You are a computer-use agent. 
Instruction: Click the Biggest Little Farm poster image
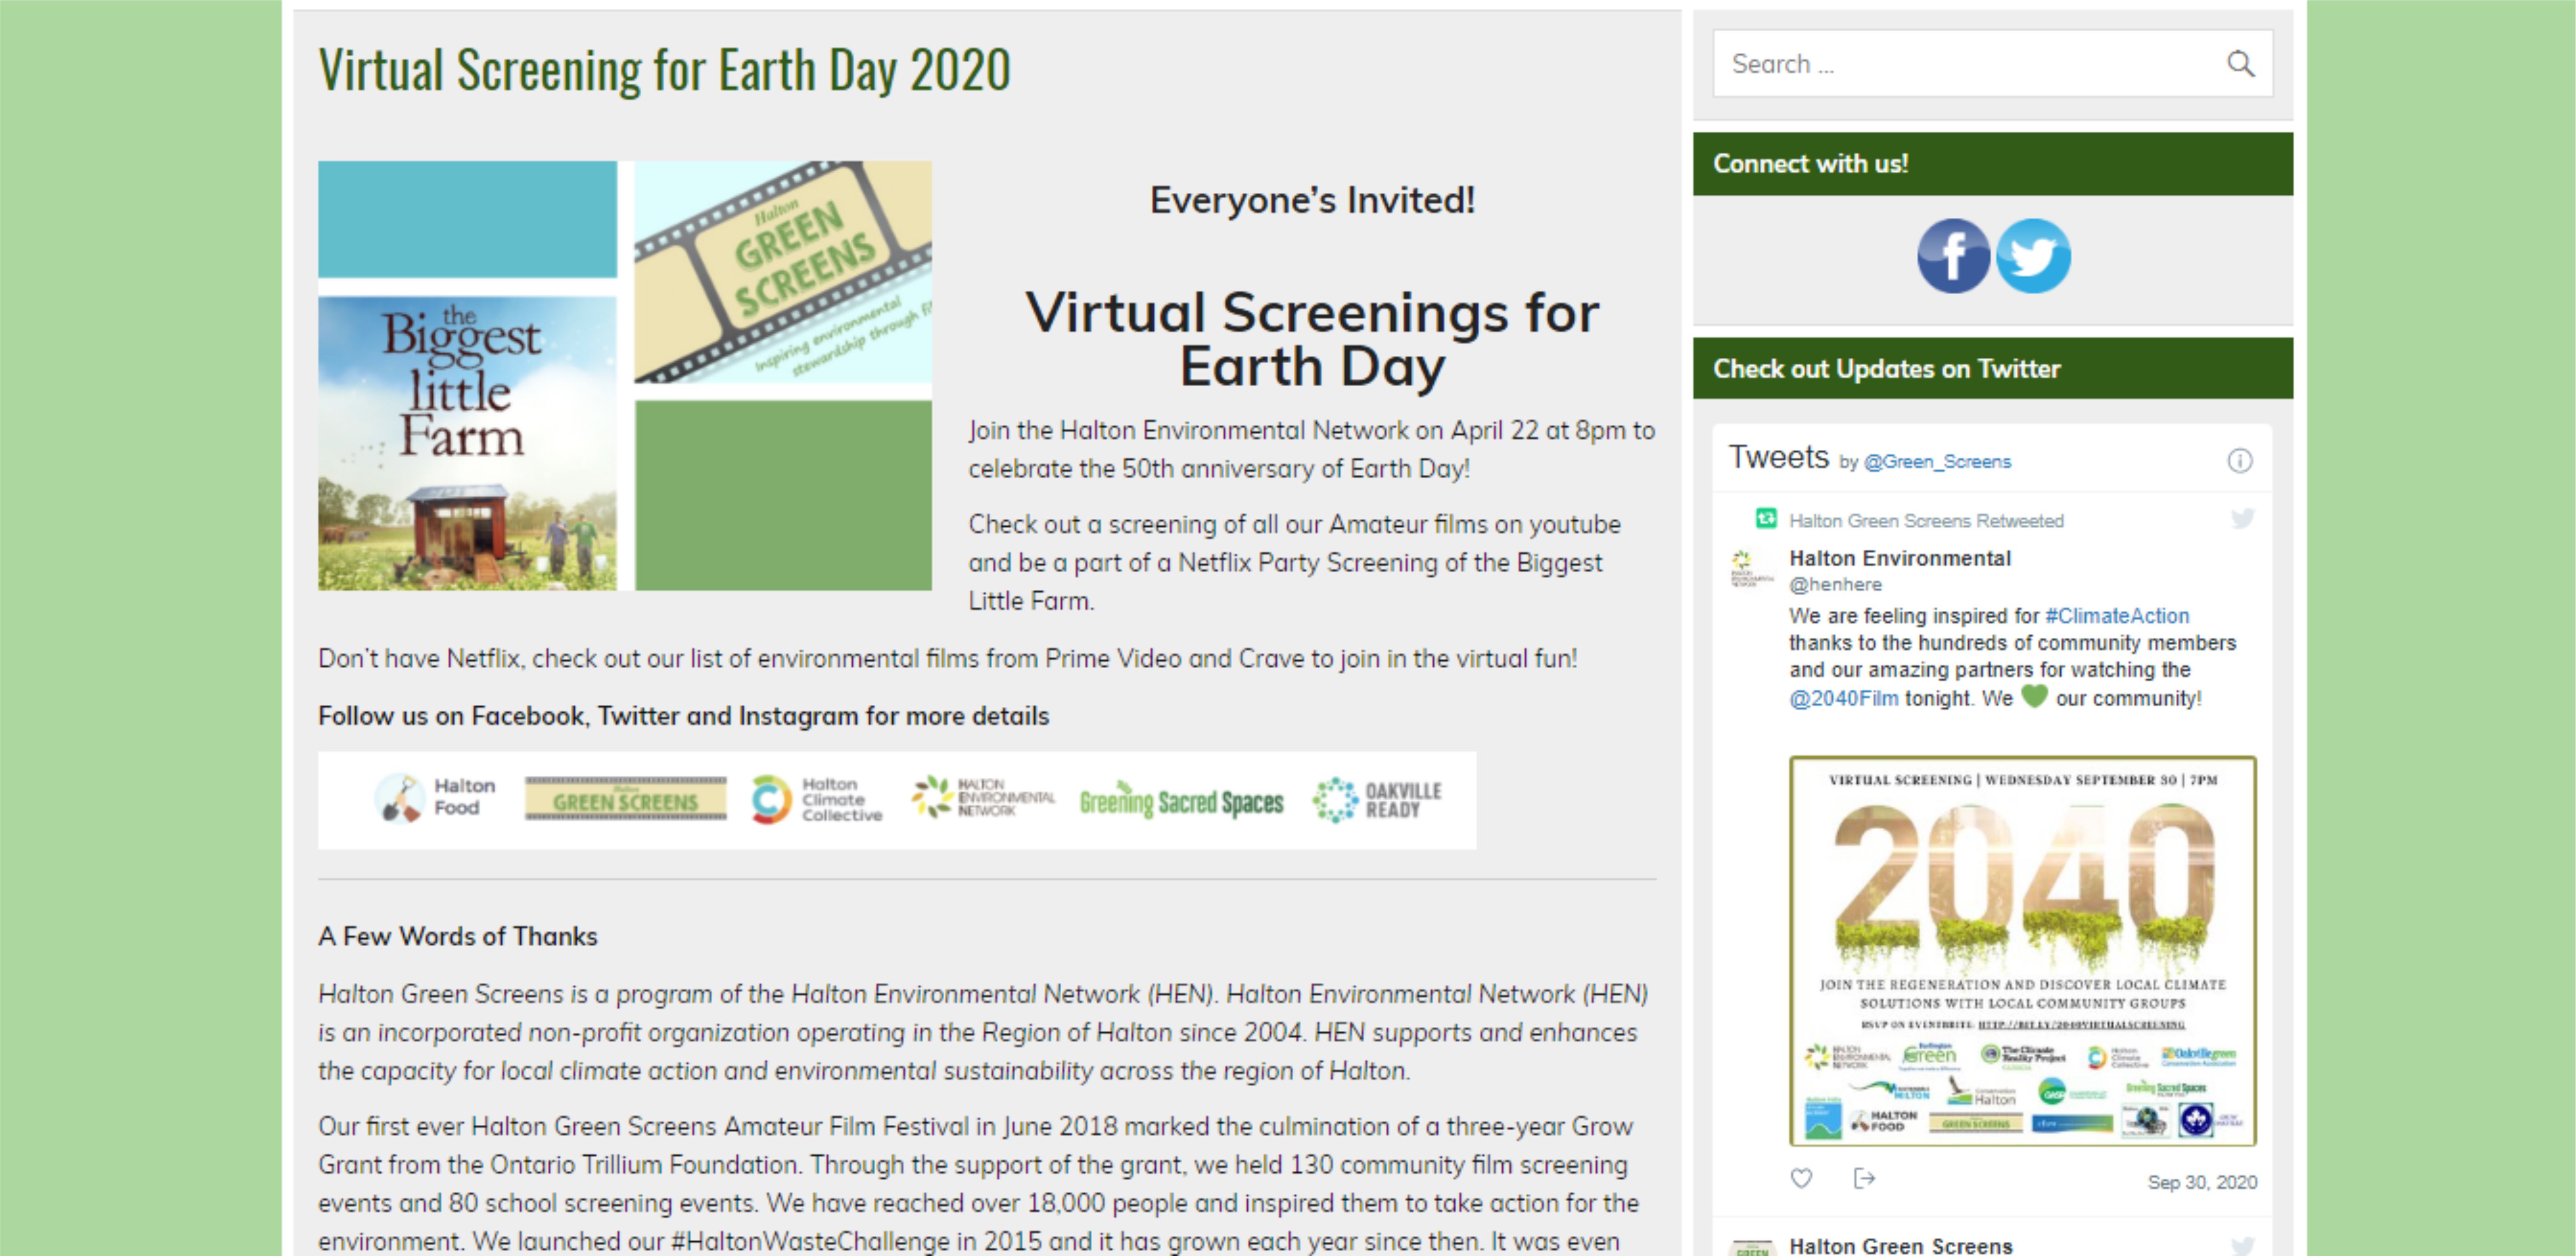467,443
